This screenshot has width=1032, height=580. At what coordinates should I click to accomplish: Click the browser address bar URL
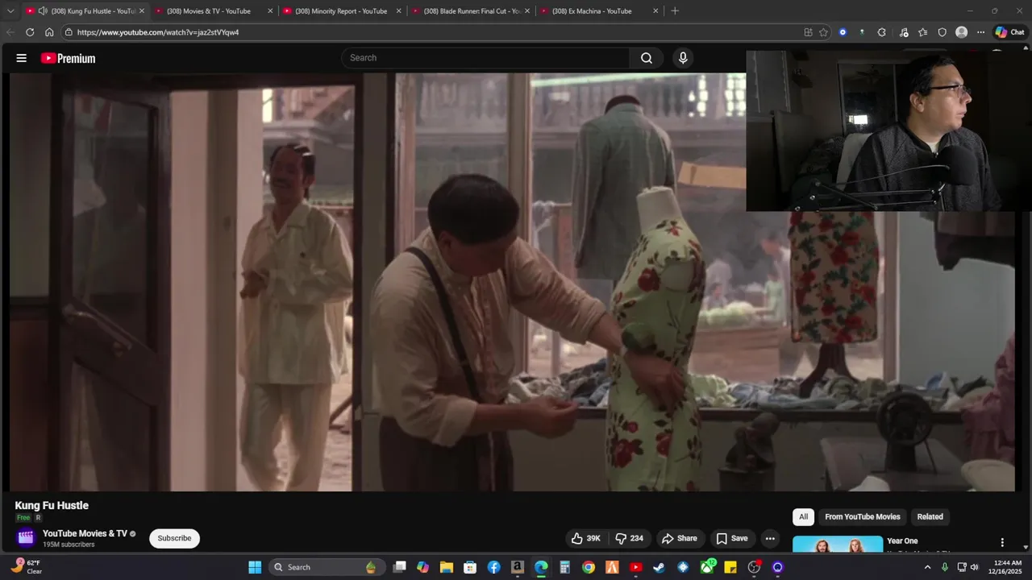[x=158, y=32]
